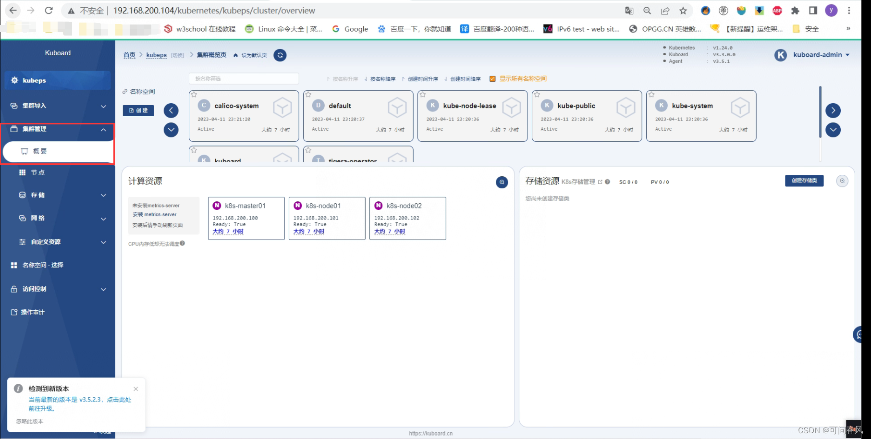This screenshot has width=871, height=439.
Task: Click the down arrow button below left pager
Action: coord(171,130)
